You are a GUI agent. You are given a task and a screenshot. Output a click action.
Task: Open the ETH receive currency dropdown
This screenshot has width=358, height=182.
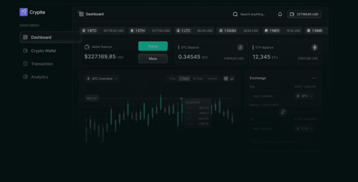(x=305, y=129)
